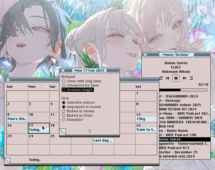This screenshot has height=170, width=215.
Task: Open the '73kg' event on the 15th
Action: click(146, 119)
